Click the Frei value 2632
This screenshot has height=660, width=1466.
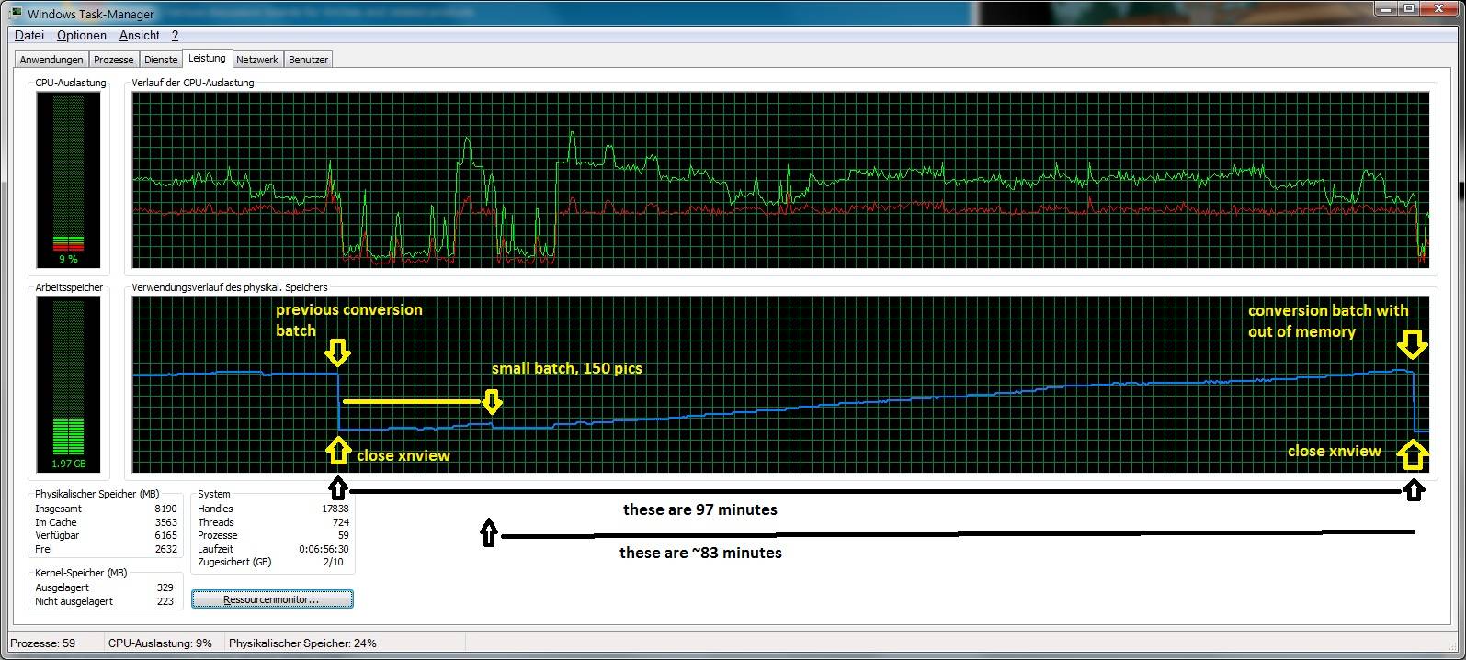click(165, 549)
